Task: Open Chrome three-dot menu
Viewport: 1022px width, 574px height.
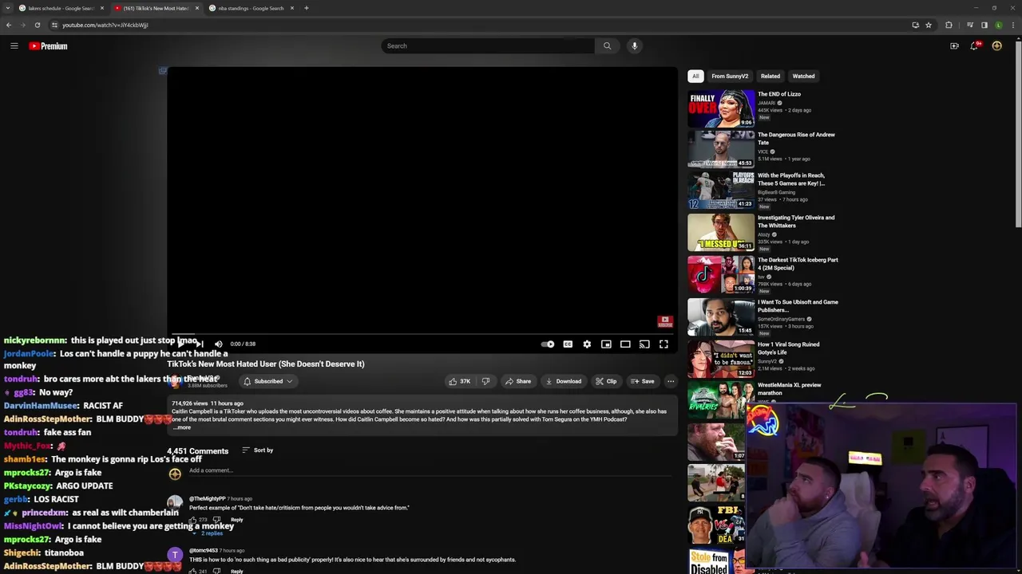Action: pyautogui.click(x=1013, y=25)
